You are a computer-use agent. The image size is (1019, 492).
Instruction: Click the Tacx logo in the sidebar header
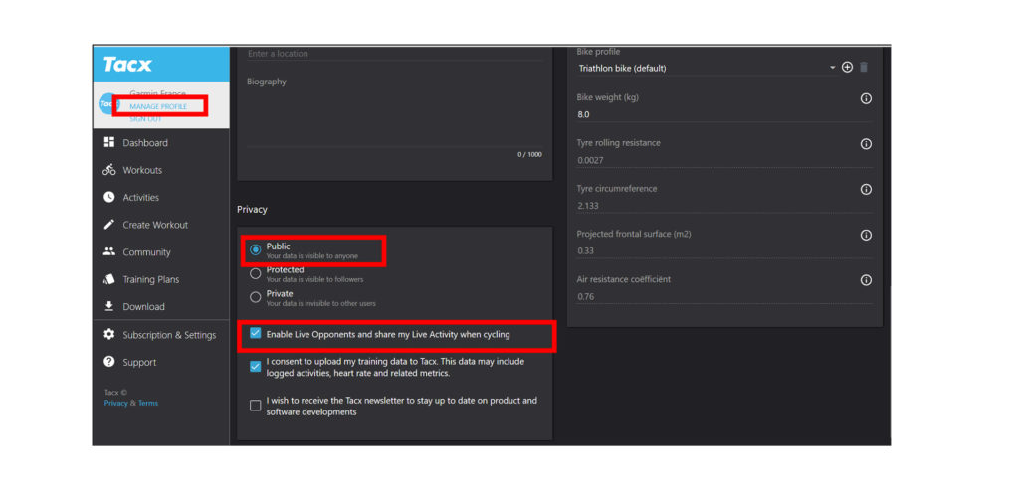click(127, 65)
